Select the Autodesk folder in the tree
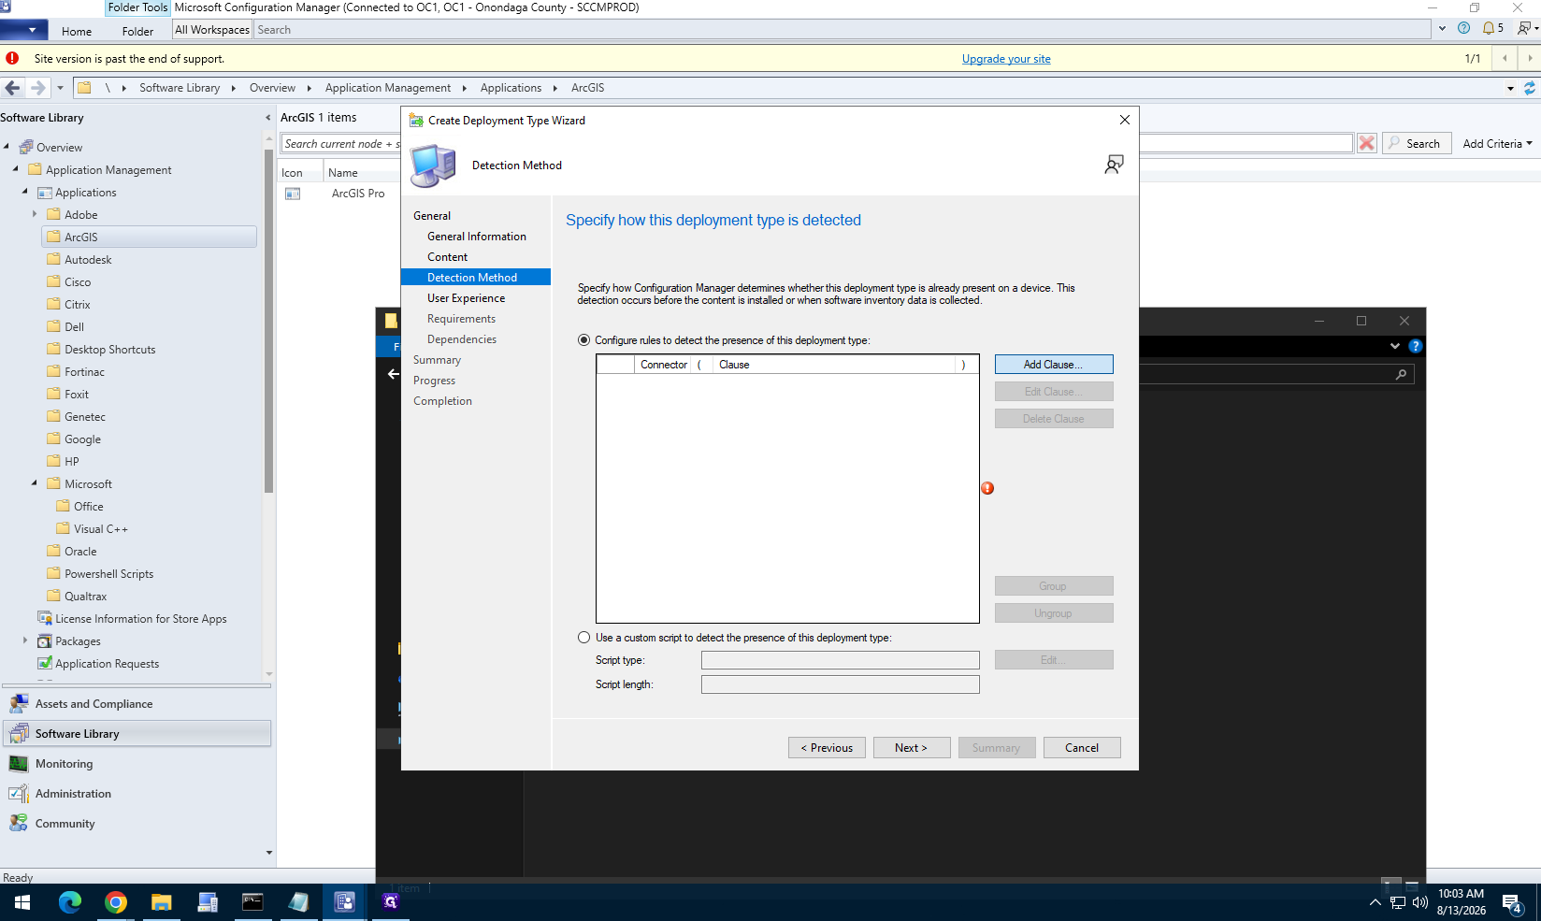1541x921 pixels. tap(88, 260)
